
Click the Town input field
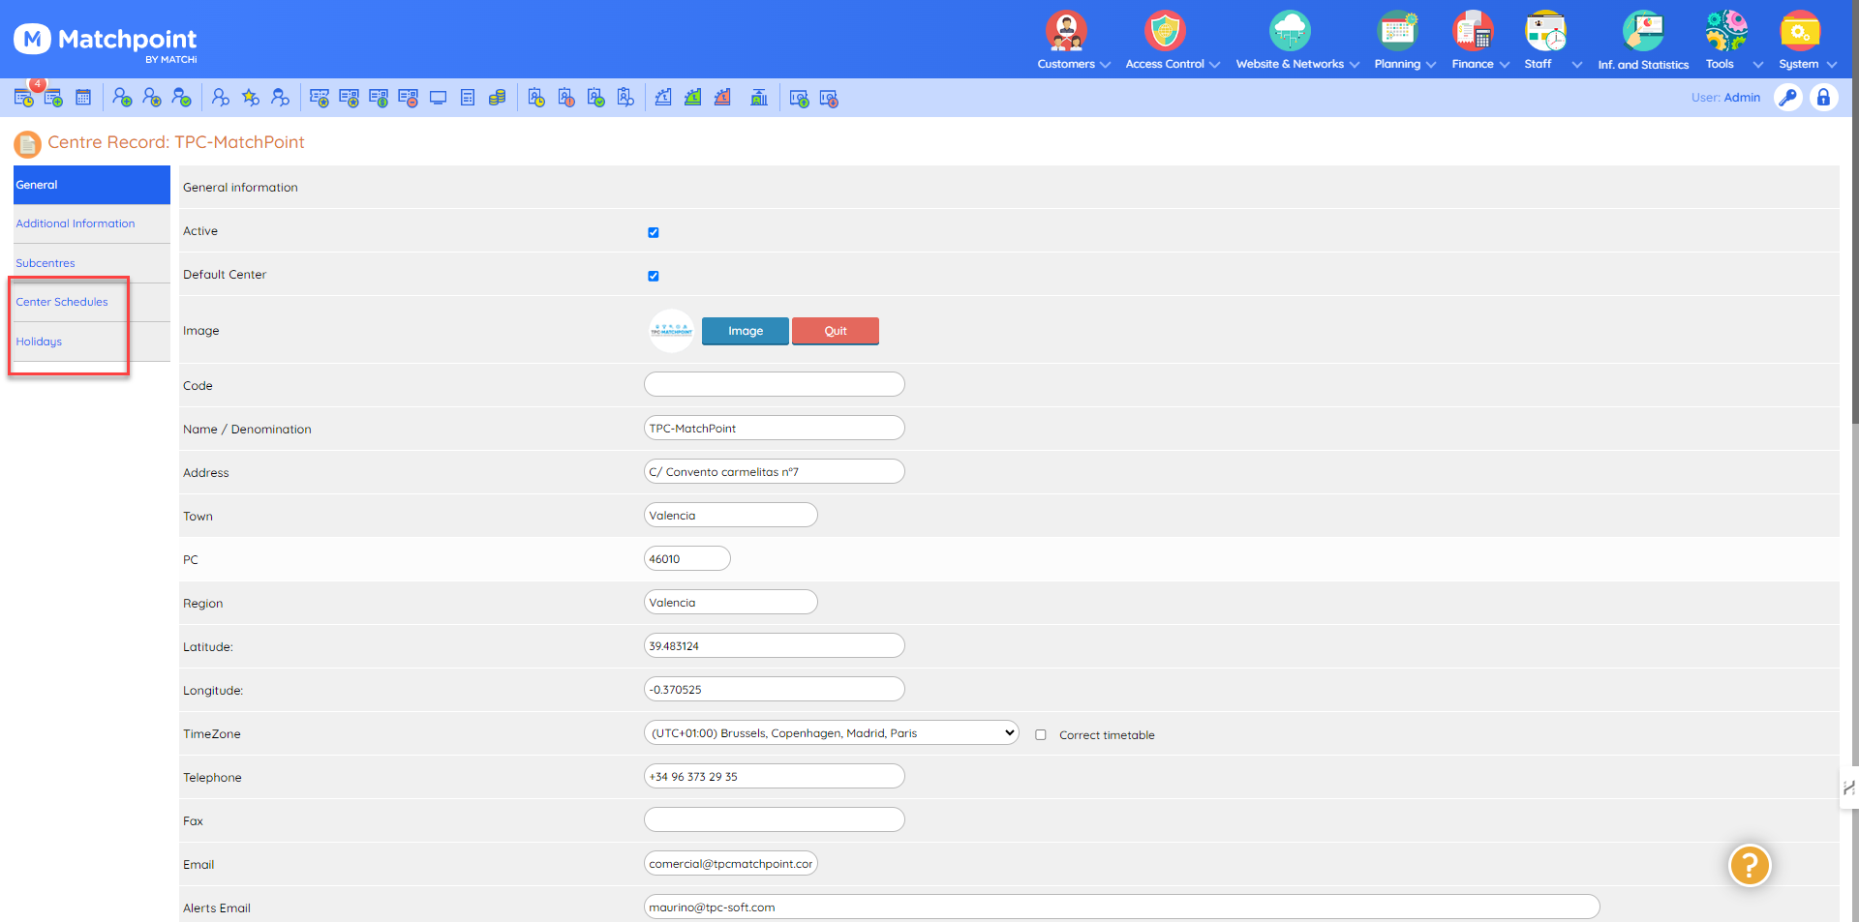pos(731,515)
